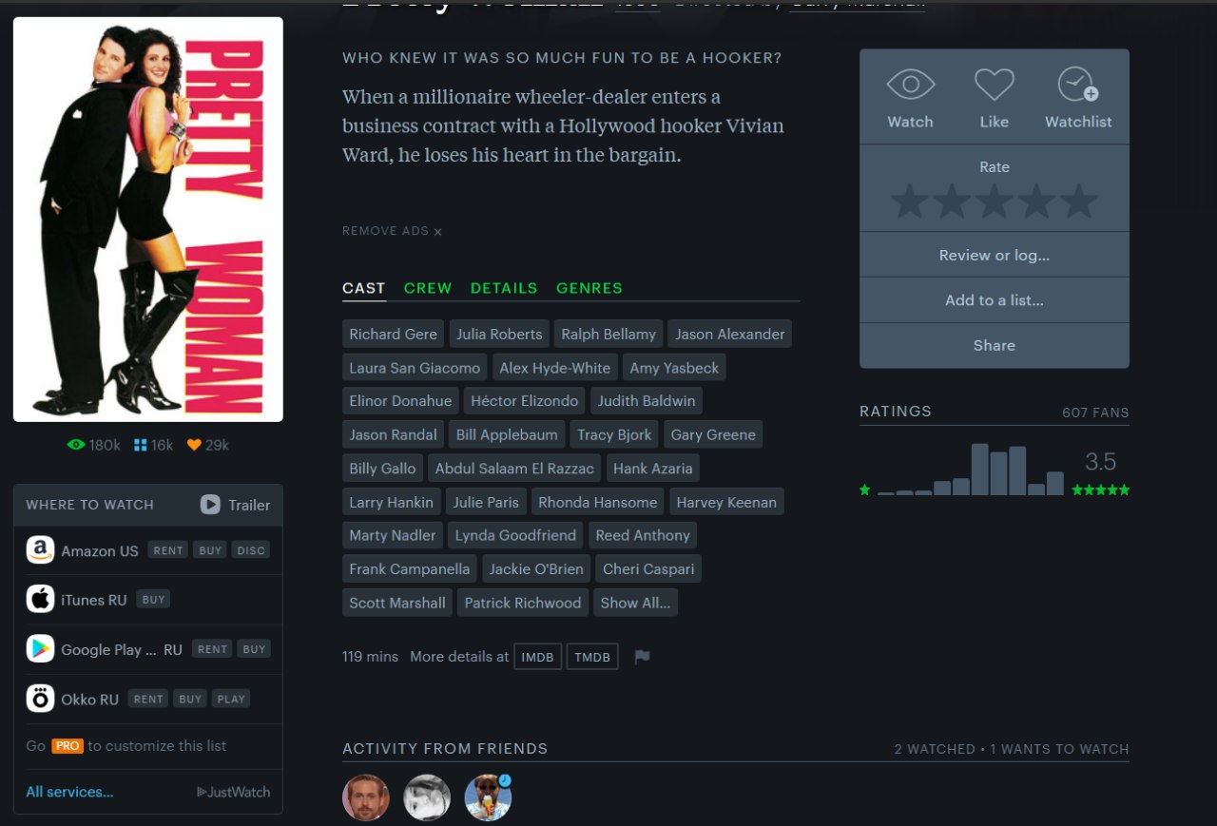Image resolution: width=1217 pixels, height=826 pixels.
Task: Open Julia Roberts cast page
Action: coord(499,334)
